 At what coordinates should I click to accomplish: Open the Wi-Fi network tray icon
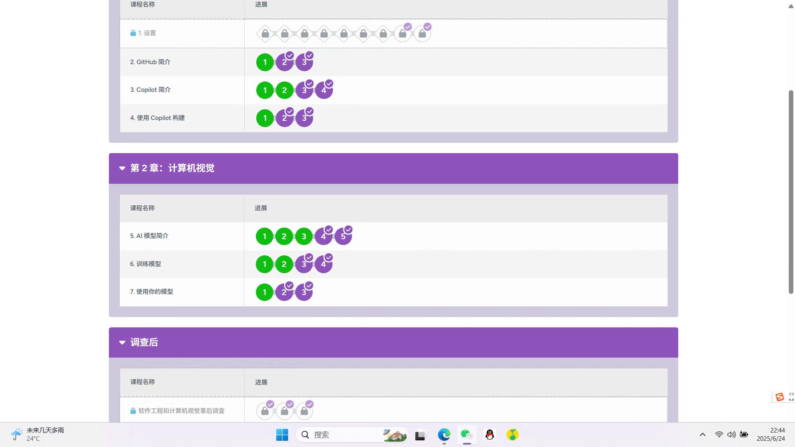click(x=719, y=435)
